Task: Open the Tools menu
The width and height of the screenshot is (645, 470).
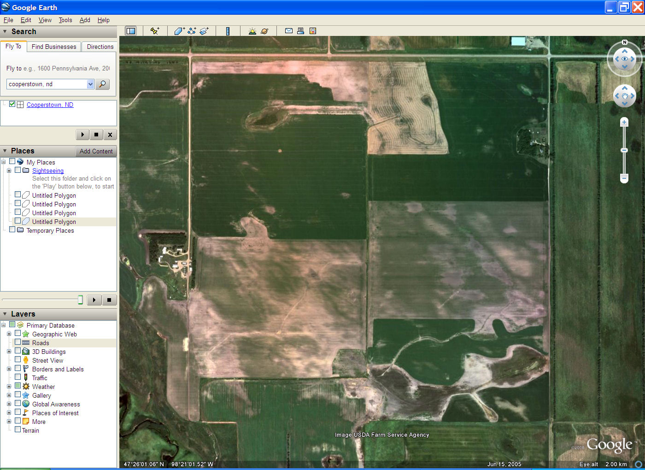Action: point(65,20)
